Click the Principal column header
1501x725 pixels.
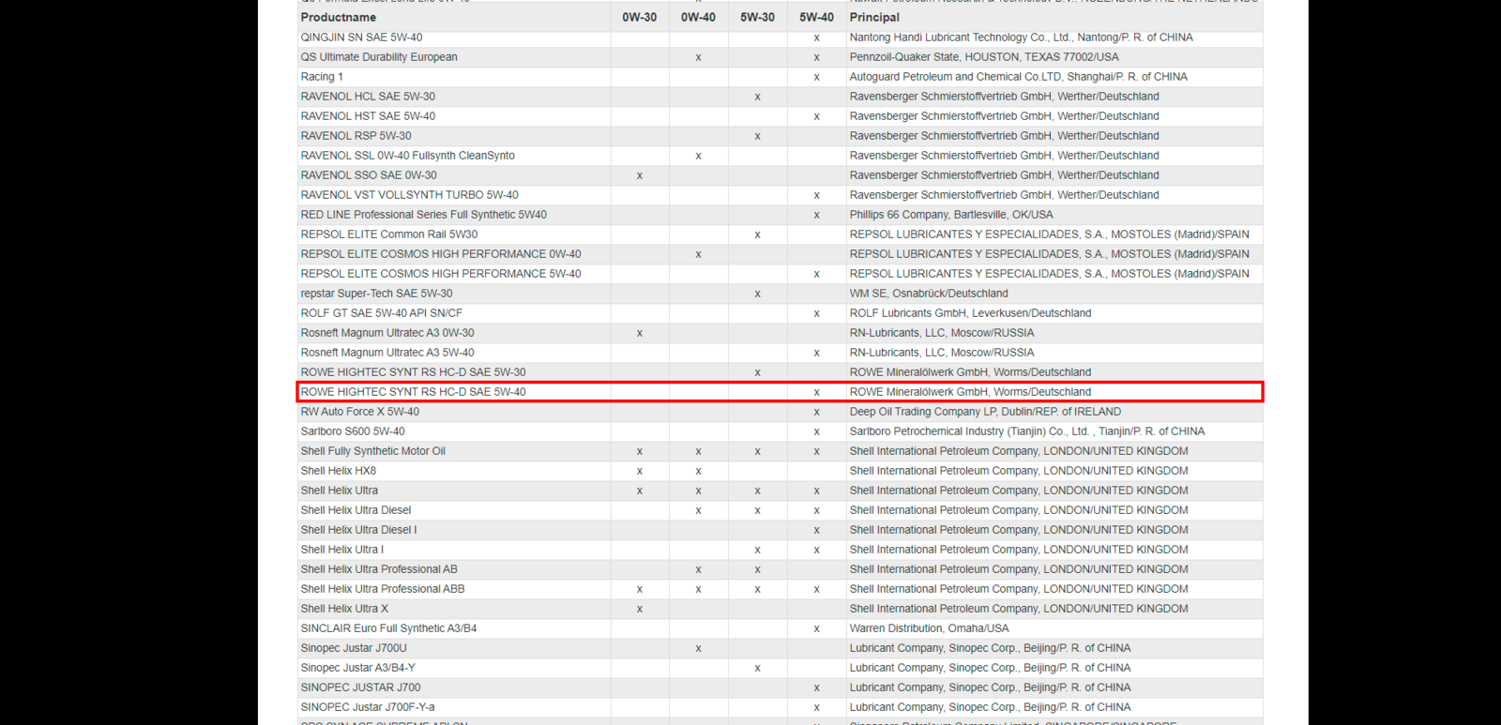point(874,17)
